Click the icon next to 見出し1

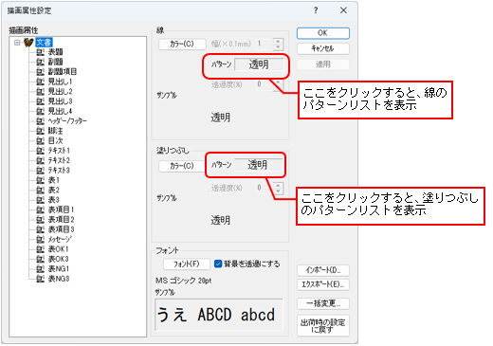40,82
